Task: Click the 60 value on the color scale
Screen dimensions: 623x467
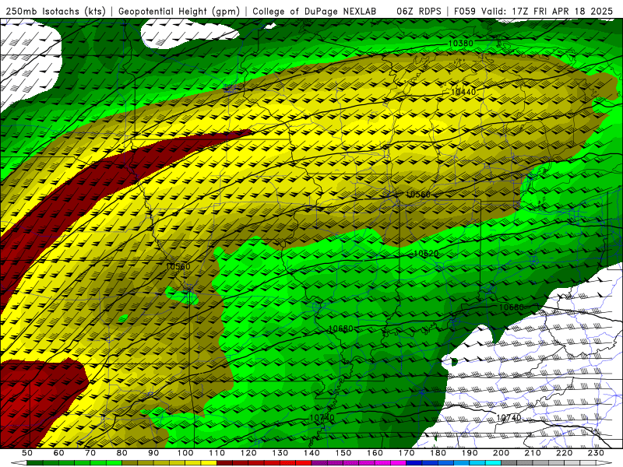Action: (x=58, y=453)
